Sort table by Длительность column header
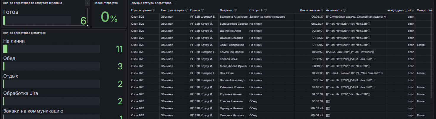Image resolution: width=436 pixels, height=119 pixels. 310,10
